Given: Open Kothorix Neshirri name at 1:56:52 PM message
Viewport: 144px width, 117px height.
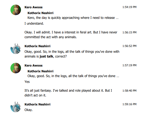Looking at the screenshot, I should 38,46.
